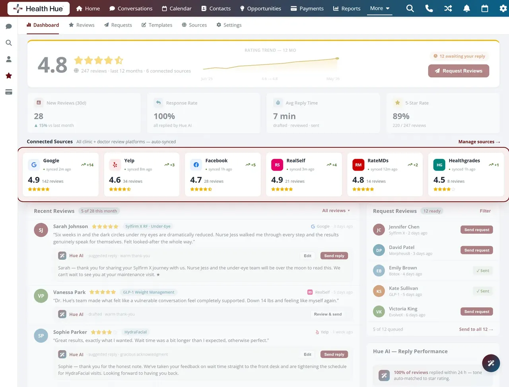Image resolution: width=509 pixels, height=387 pixels.
Task: Click Request Reviews button
Action: point(458,71)
